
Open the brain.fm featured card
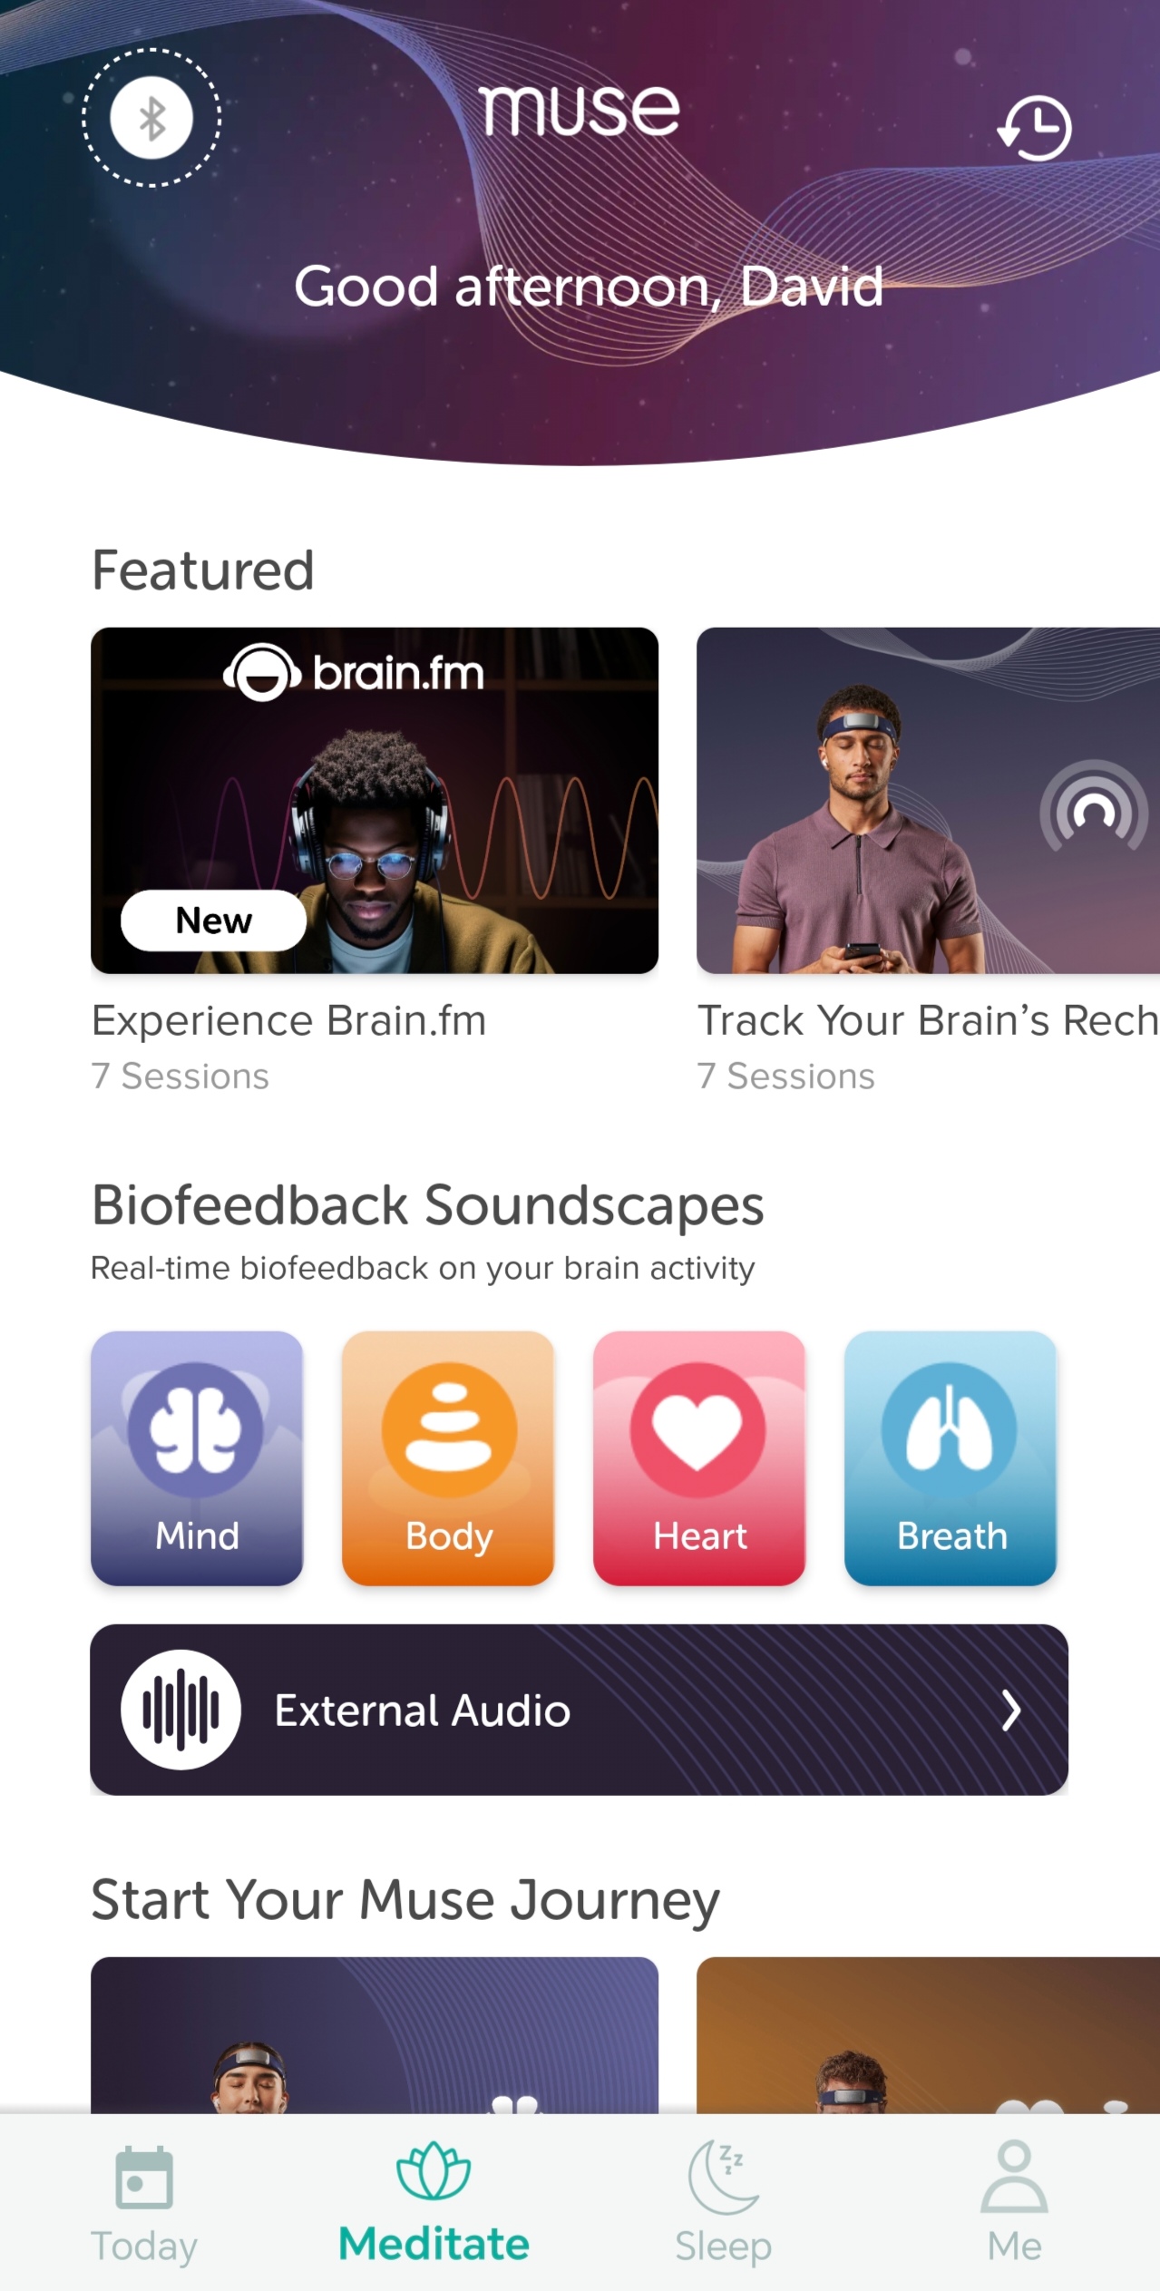375,800
